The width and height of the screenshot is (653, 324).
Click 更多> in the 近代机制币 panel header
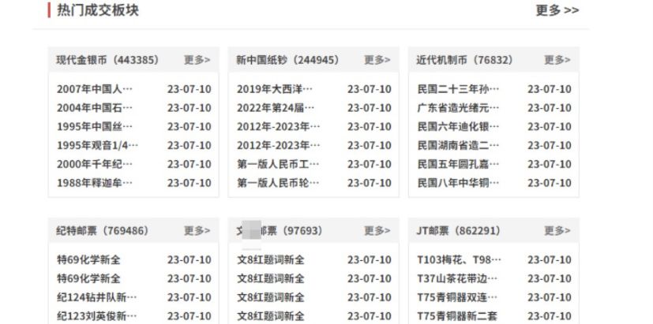pyautogui.click(x=557, y=60)
